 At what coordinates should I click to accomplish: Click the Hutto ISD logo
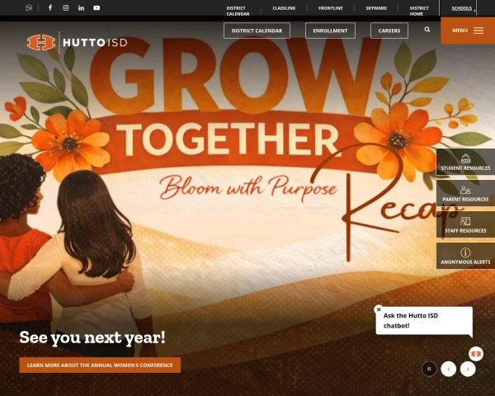(x=77, y=42)
